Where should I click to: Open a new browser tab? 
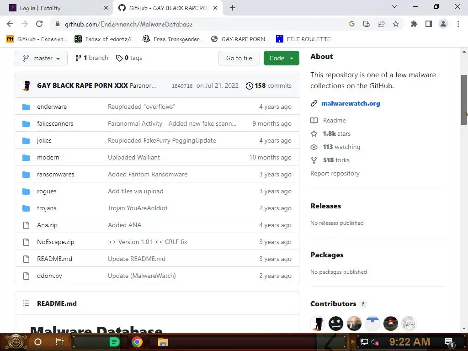click(x=233, y=8)
